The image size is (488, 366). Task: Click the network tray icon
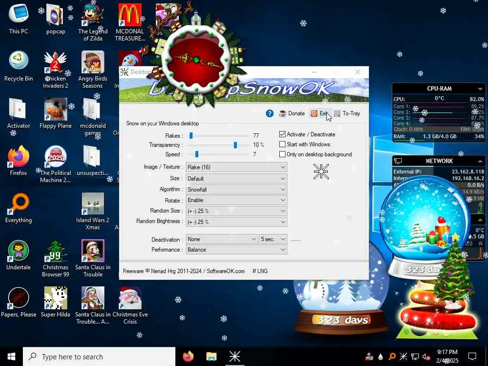point(415,356)
